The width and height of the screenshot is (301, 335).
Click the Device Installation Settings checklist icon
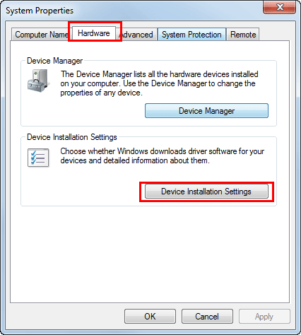[38, 158]
